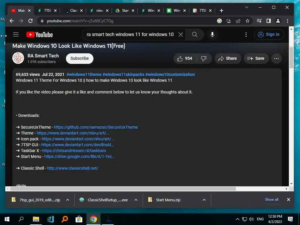
Task: Save the video to a playlist
Action: coord(256,59)
